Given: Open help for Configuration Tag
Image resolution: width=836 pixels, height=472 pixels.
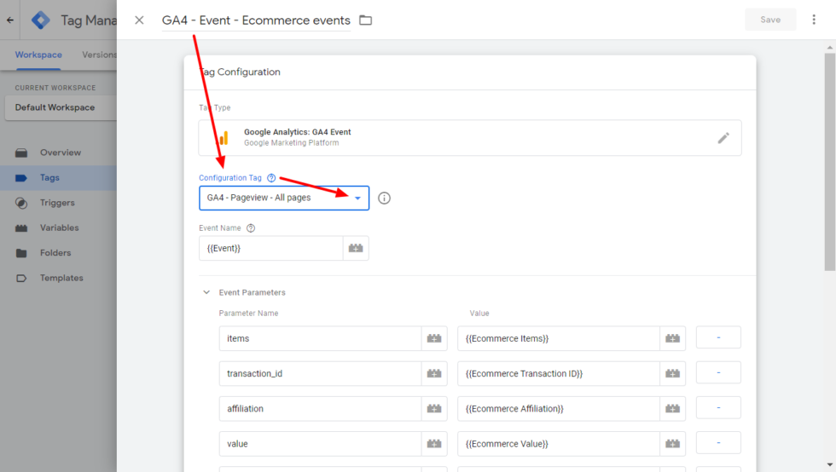Looking at the screenshot, I should tap(271, 178).
